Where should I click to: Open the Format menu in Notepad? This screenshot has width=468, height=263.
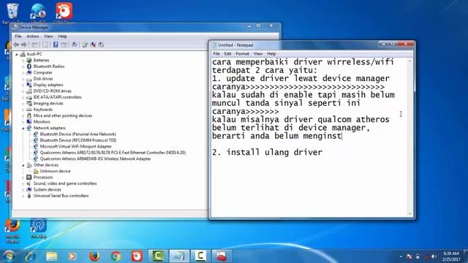[242, 53]
